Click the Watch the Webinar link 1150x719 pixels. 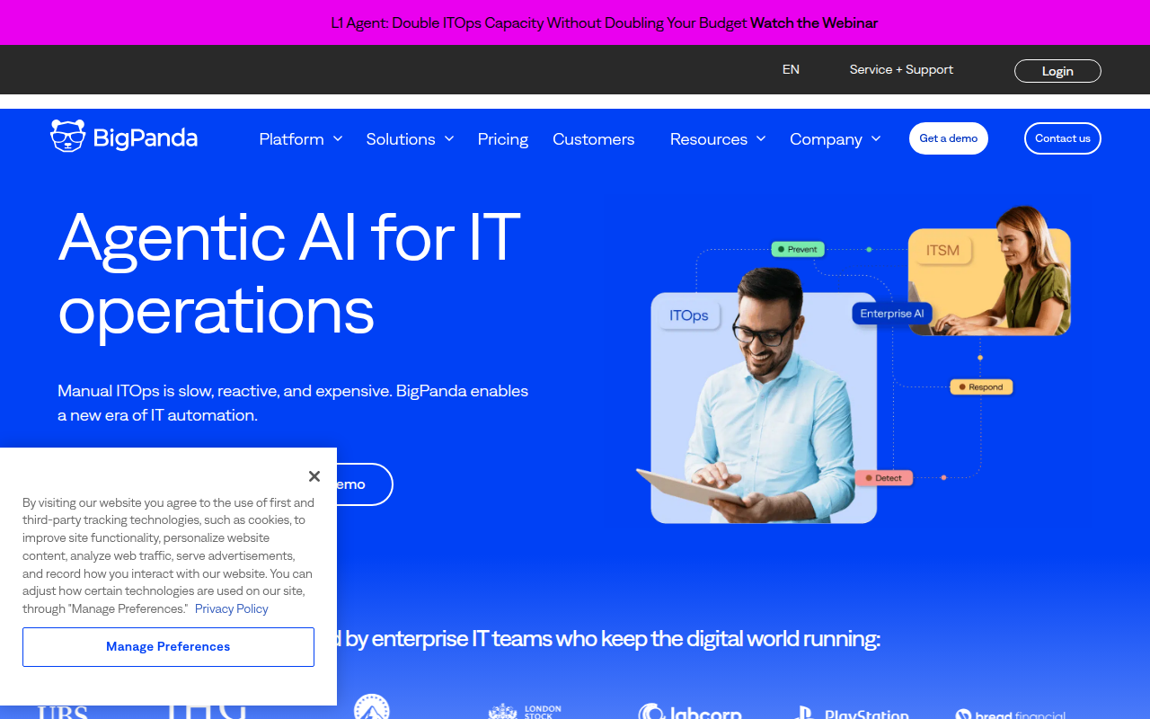pos(814,22)
